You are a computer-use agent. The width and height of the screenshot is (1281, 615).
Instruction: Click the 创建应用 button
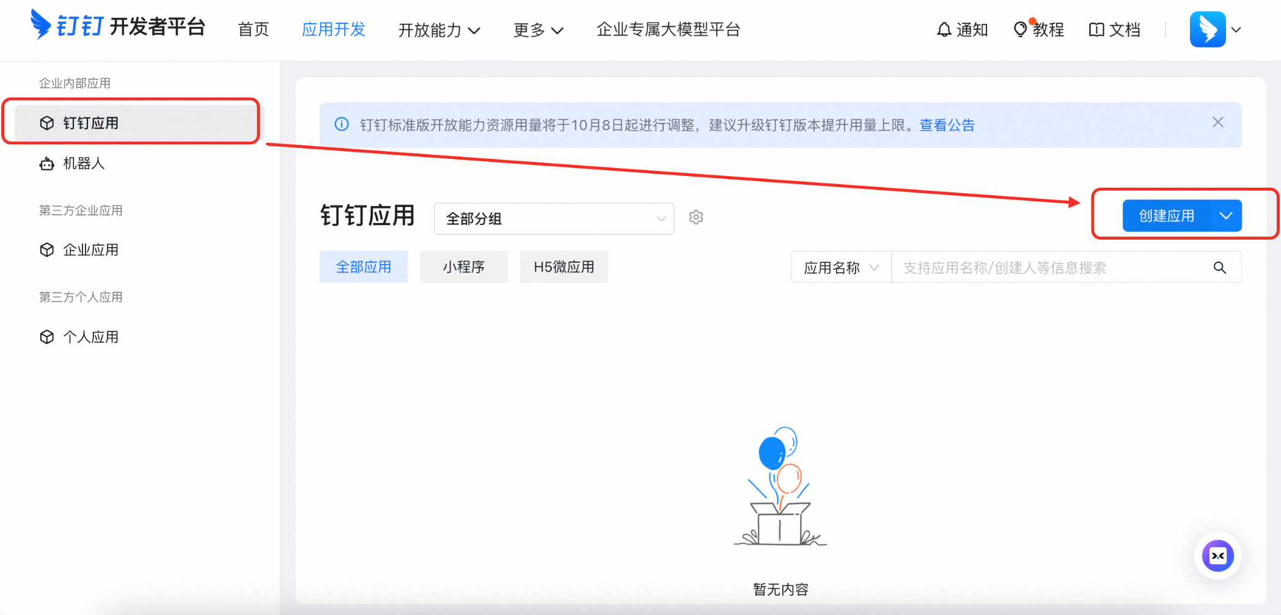tap(1167, 215)
